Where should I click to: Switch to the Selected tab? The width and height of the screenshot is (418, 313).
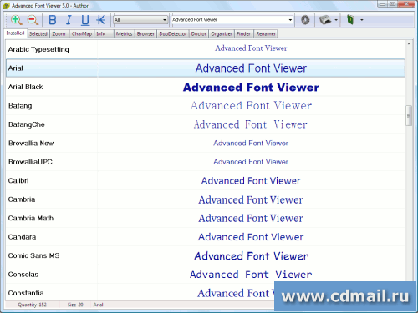tap(38, 33)
